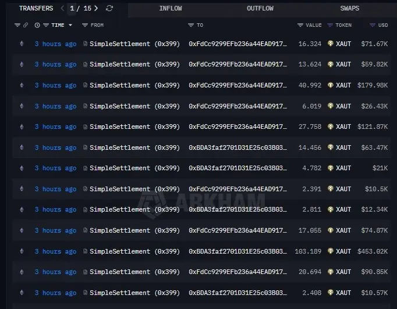Open 0xFdCc9299 address in $71.67K row
The image size is (397, 309).
click(238, 44)
